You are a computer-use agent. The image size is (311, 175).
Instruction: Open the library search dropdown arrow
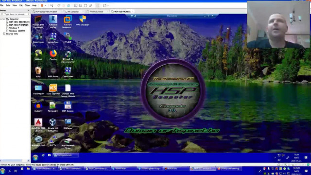pyautogui.click(x=28, y=14)
